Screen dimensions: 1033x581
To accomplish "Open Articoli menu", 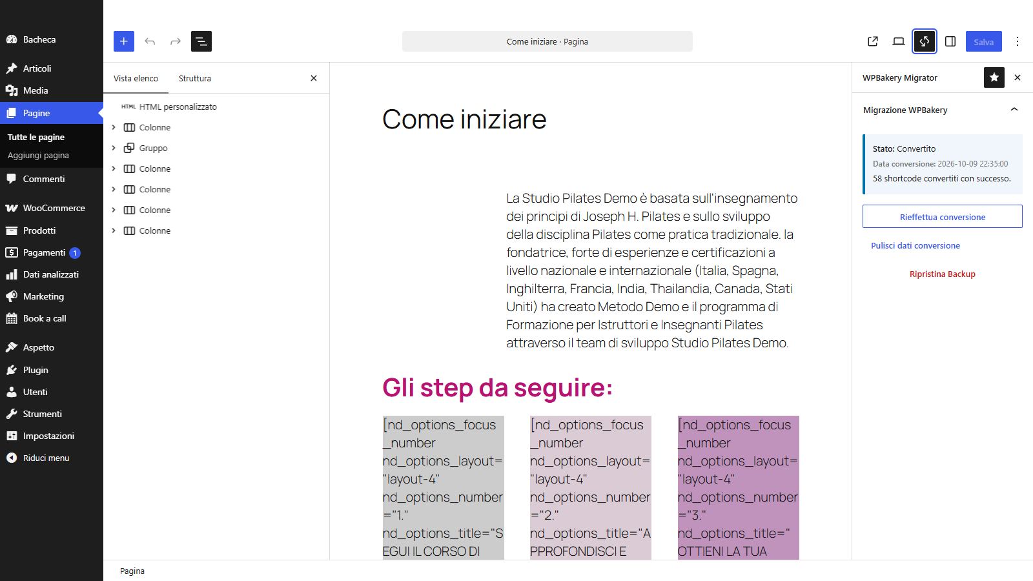I will [52, 68].
